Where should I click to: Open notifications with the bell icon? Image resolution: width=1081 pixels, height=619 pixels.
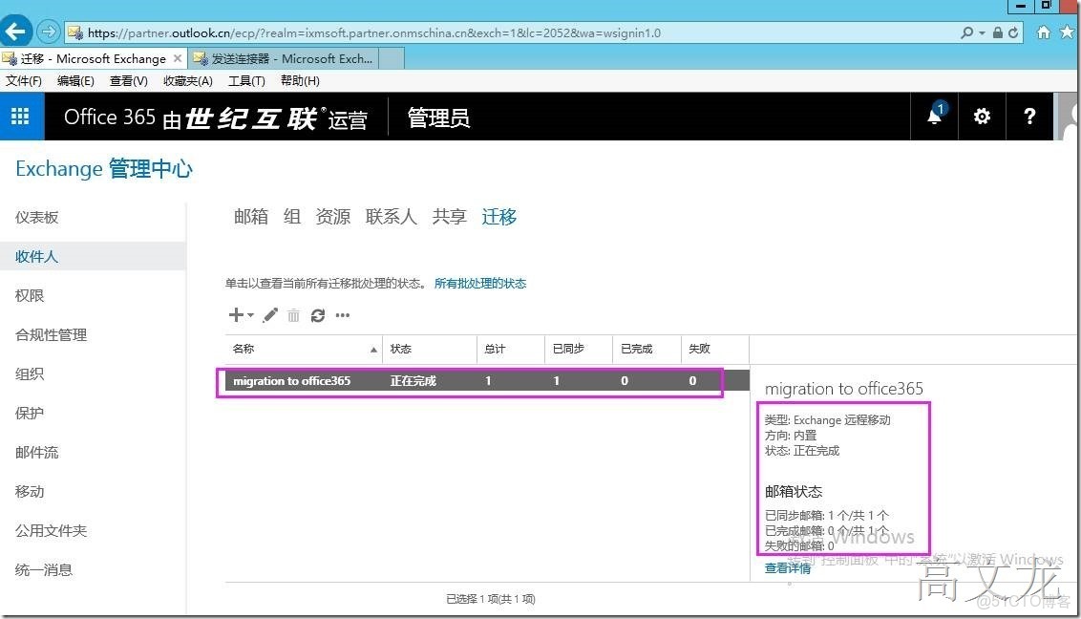click(x=933, y=116)
